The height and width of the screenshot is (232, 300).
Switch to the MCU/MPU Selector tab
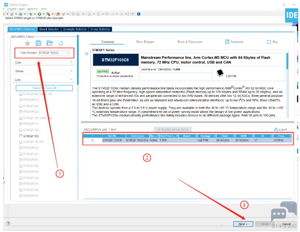click(x=22, y=29)
